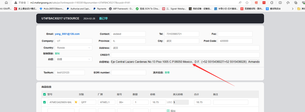Click the browser home icon
The width and height of the screenshot is (305, 112).
coord(6,3)
